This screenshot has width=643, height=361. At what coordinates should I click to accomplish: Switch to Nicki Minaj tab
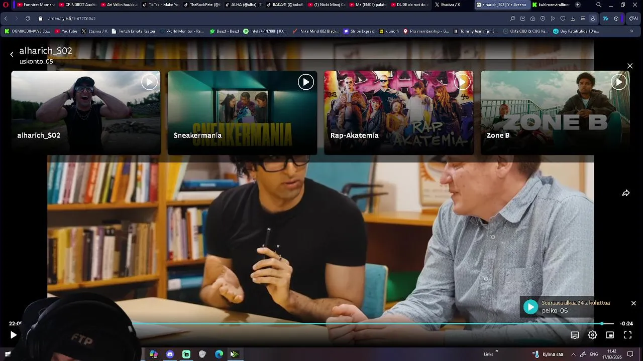click(x=326, y=5)
